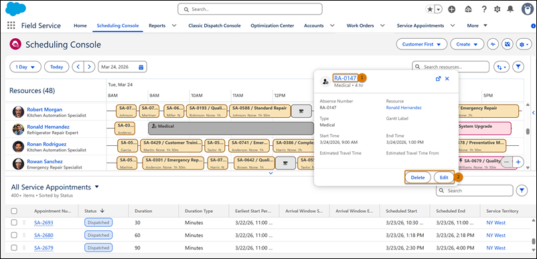Check the SA-2693 row checkbox
537x259 pixels.
pyautogui.click(x=14, y=223)
